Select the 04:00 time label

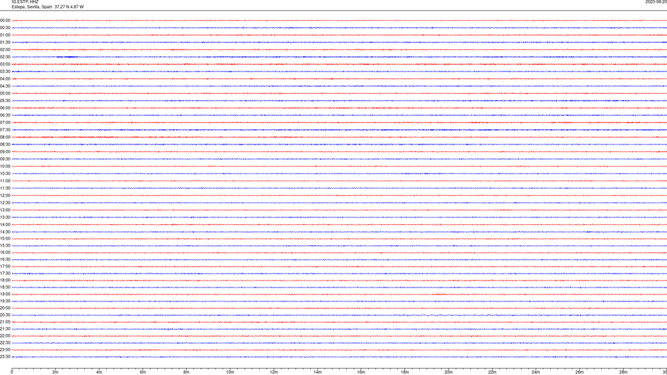tap(5, 78)
